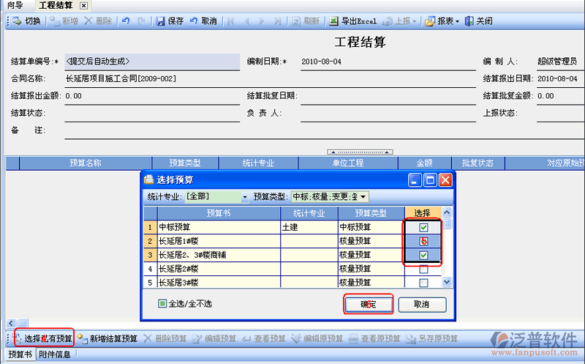Open the 预算类型 dropdown in dialog
The image size is (585, 364).
pyautogui.click(x=362, y=196)
